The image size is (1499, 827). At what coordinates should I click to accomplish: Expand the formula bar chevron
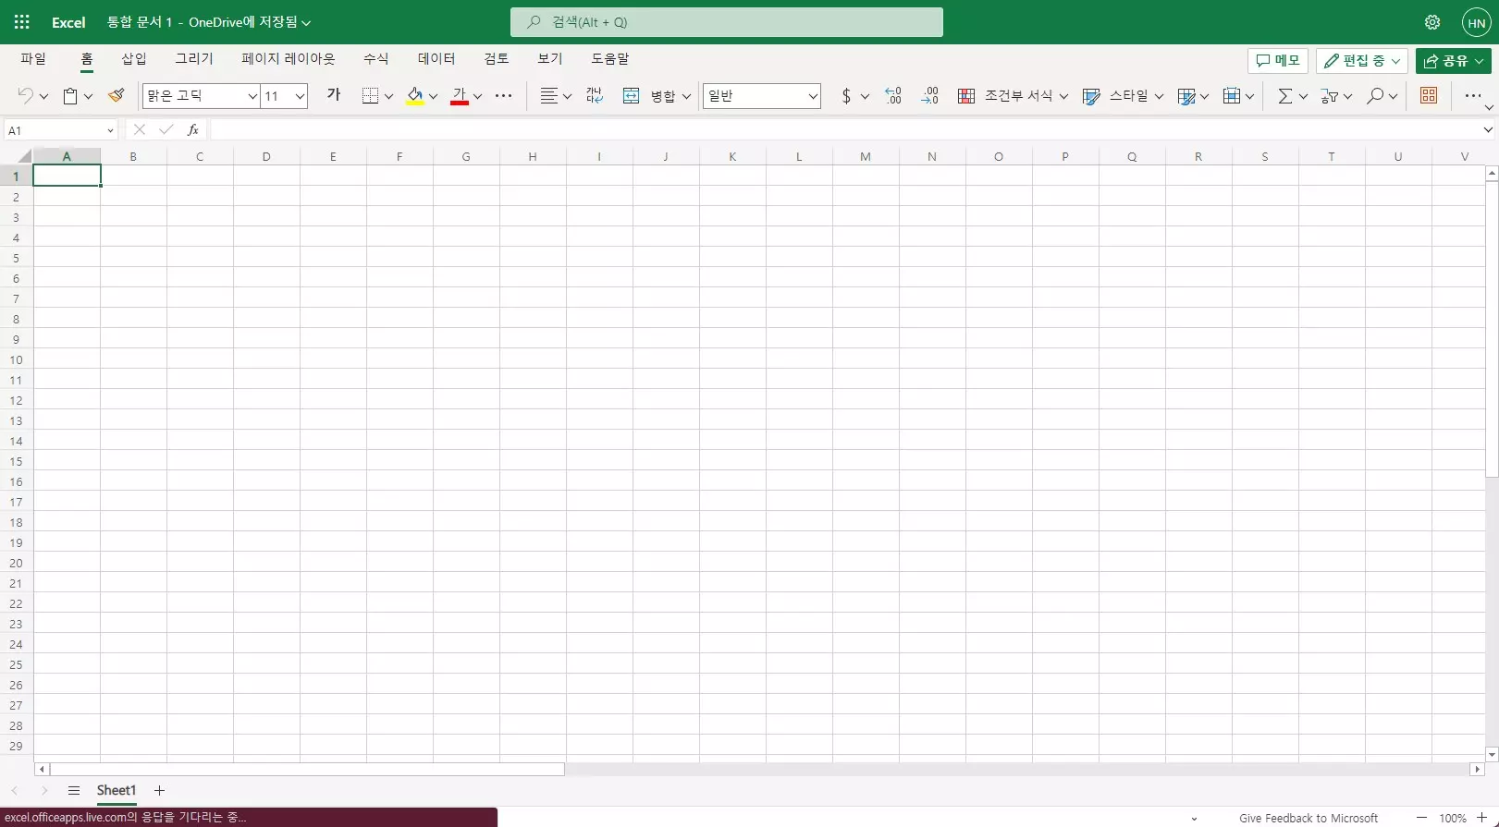click(x=1488, y=129)
